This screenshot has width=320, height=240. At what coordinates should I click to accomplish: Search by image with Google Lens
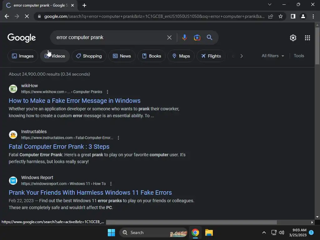pos(197,37)
